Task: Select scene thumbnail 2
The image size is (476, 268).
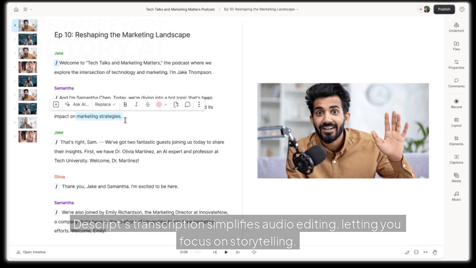Action: (x=28, y=39)
